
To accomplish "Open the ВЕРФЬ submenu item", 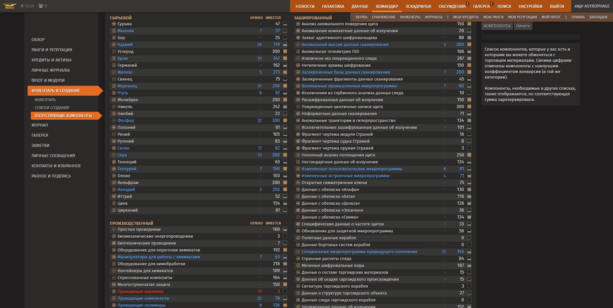I will click(x=361, y=17).
